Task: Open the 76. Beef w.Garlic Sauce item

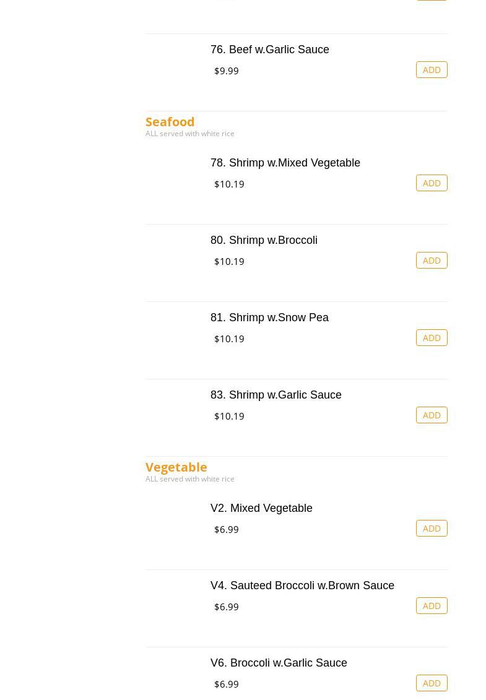Action: coord(269,50)
